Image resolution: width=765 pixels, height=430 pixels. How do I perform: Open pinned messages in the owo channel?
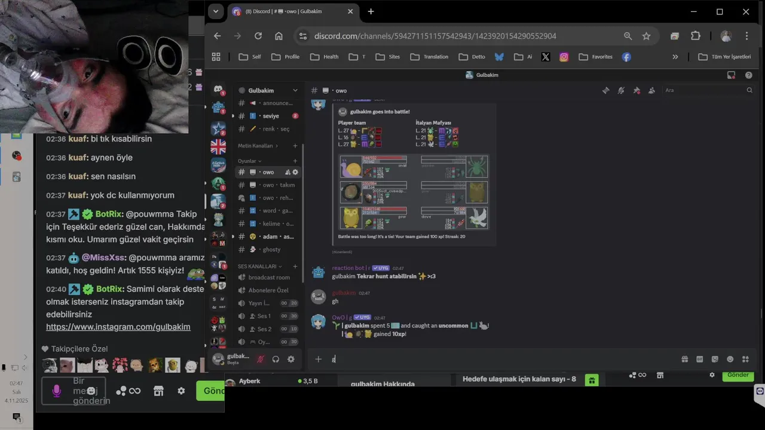pyautogui.click(x=637, y=90)
